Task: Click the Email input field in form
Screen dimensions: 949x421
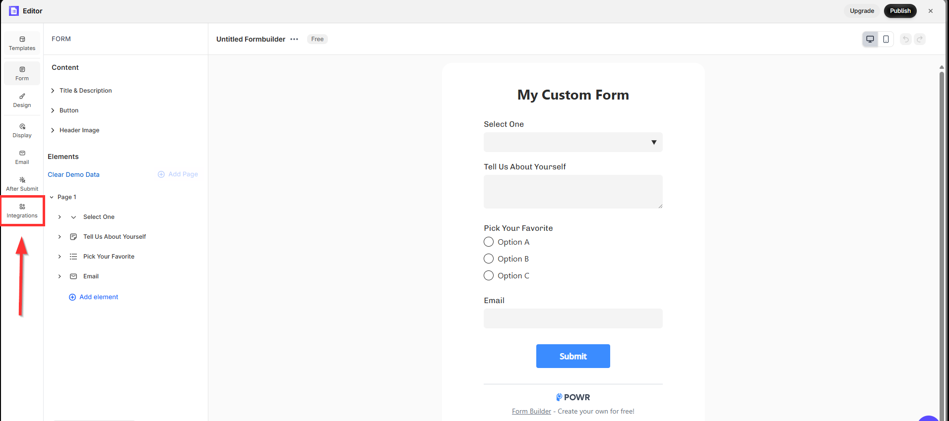Action: [573, 318]
